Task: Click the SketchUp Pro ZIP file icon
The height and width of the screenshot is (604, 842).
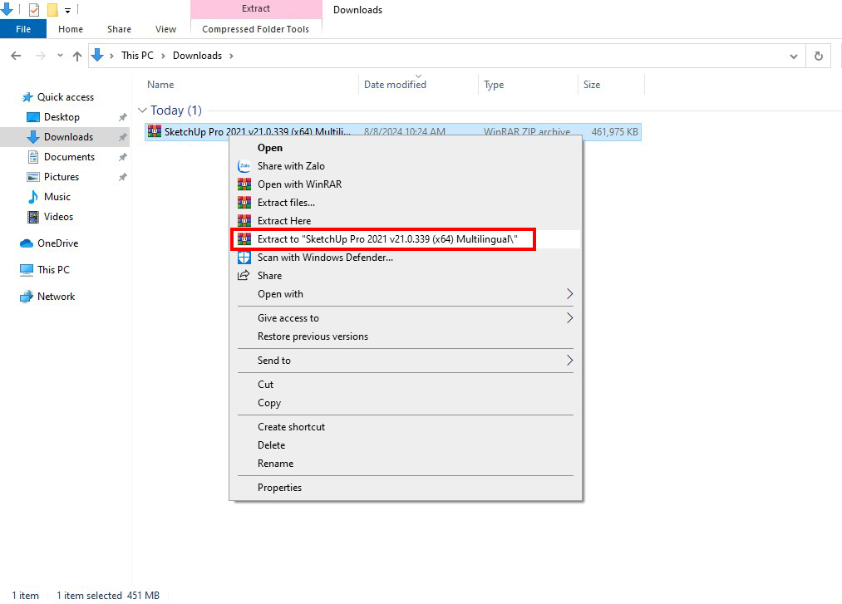Action: (155, 131)
